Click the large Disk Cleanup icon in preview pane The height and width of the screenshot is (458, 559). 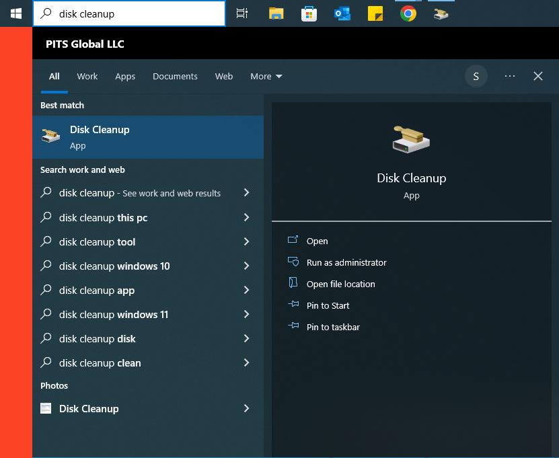[x=411, y=140]
